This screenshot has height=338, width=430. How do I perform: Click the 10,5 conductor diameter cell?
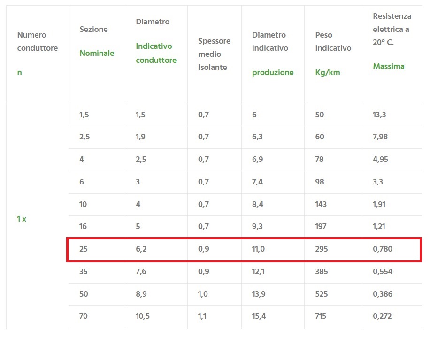(x=143, y=316)
